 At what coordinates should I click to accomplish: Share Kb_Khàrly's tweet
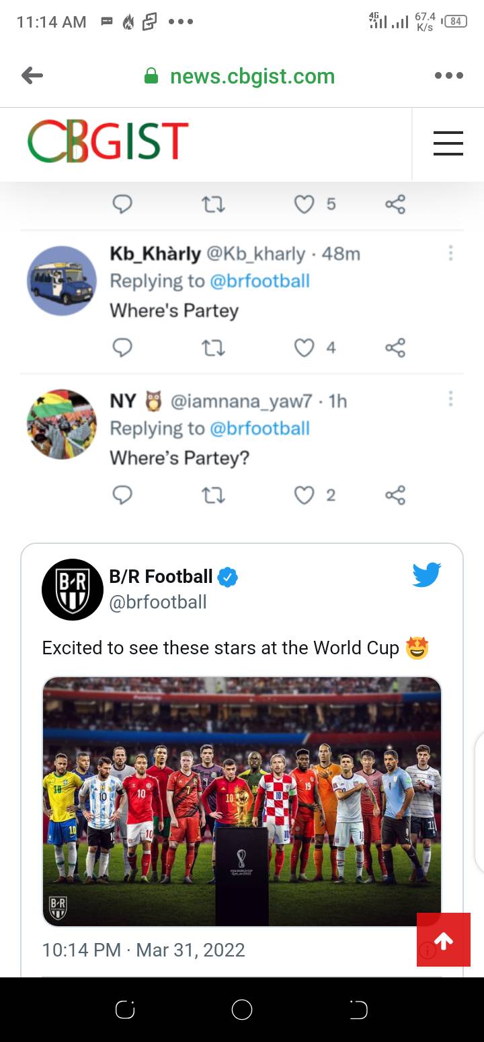click(395, 347)
